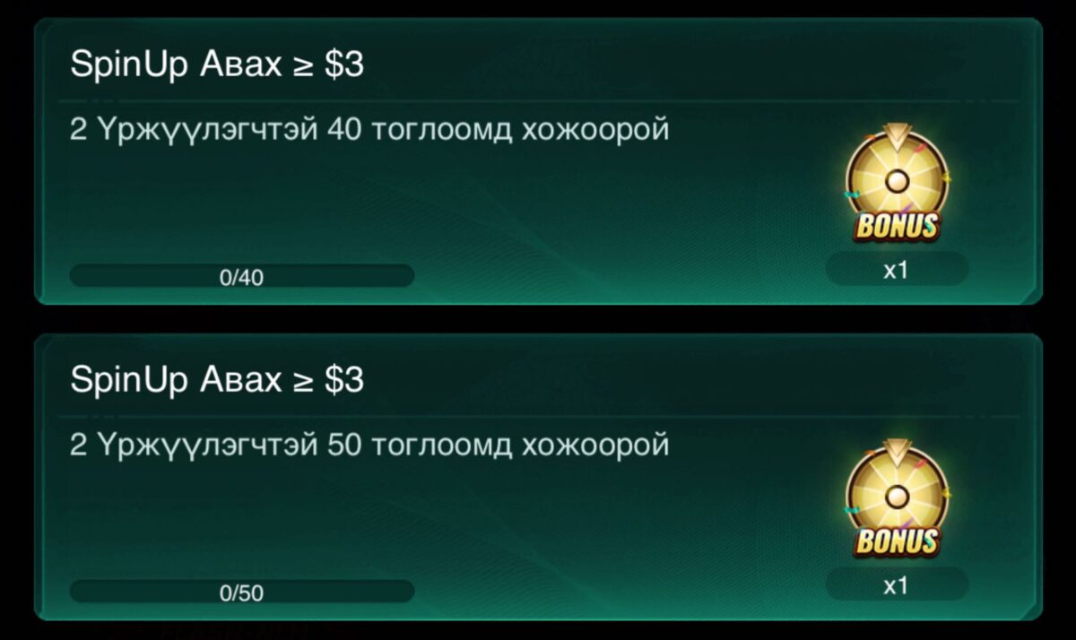Screen dimensions: 1076x640
Task: Click the 0/50 counter text
Action: coord(242,593)
